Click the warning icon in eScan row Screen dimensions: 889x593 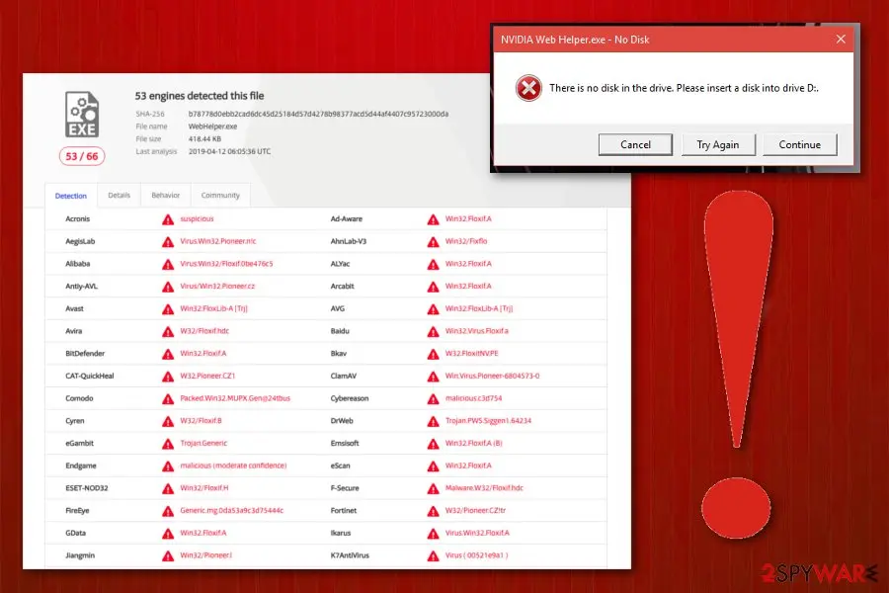tap(434, 466)
